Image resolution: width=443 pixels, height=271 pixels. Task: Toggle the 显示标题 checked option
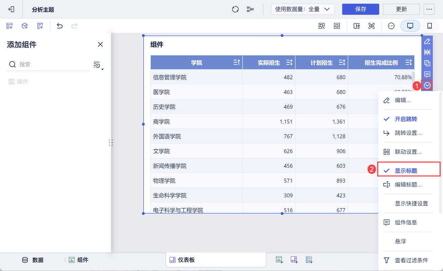[x=409, y=171]
